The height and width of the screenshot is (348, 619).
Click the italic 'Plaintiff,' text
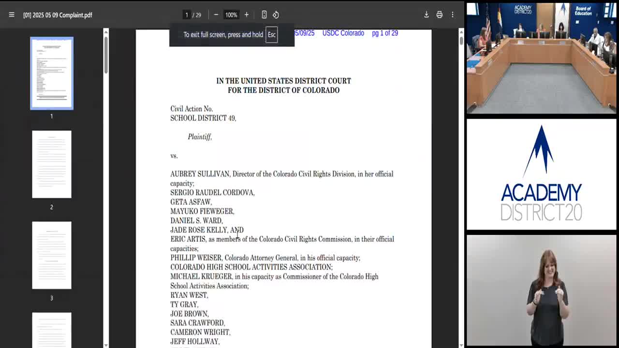200,137
